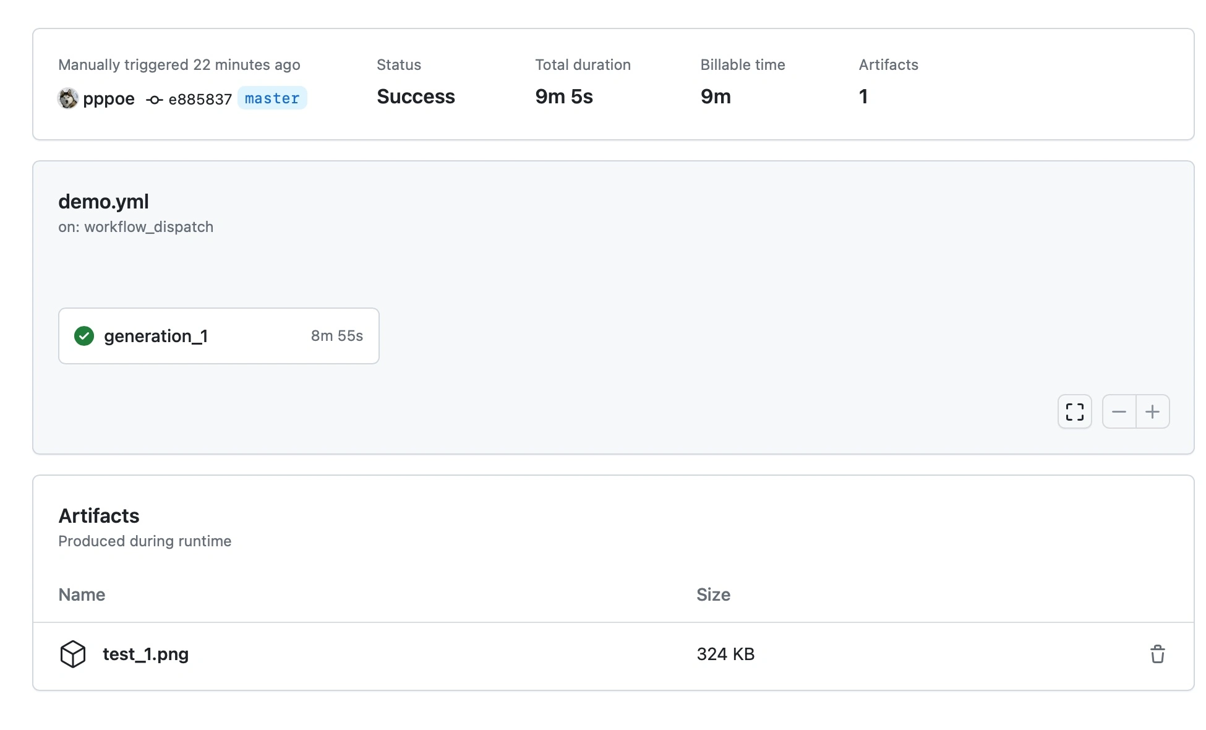This screenshot has height=730, width=1206.
Task: Click the Artifacts count of 1
Action: pos(863,97)
